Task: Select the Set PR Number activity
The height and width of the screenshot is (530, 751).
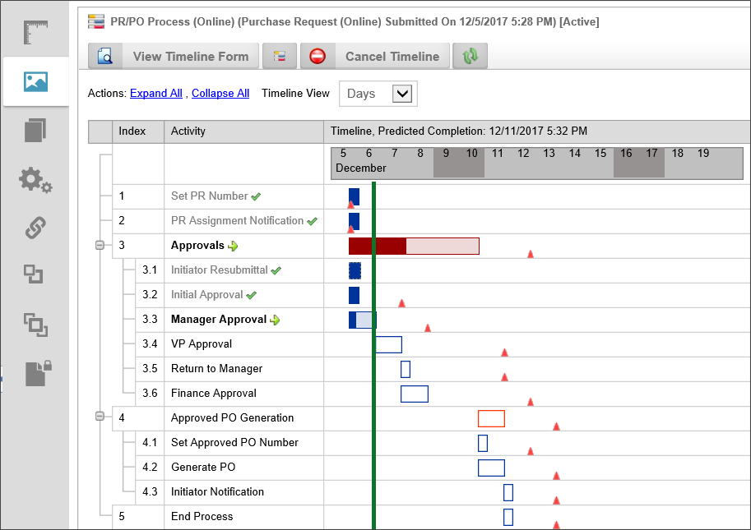Action: pos(209,196)
